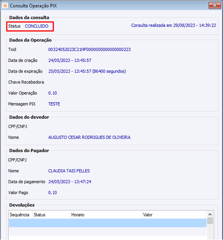Click the scrollbar up arrow in Devoluções
223x240 pixels.
coord(210,214)
